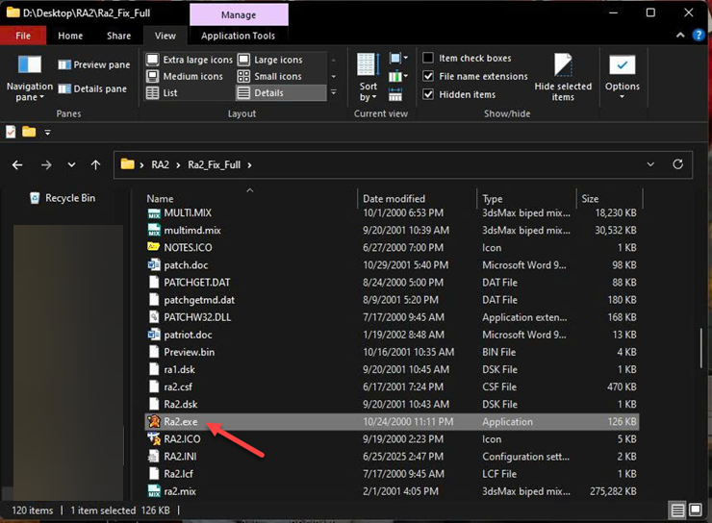This screenshot has height=523, width=712.
Task: Open the Group by dropdown icon
Action: (398, 58)
